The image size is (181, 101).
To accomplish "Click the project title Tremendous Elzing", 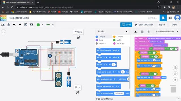I will 19,18.
